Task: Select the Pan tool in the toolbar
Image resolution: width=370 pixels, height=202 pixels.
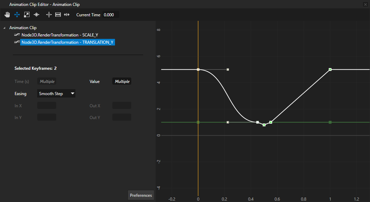Action: [7, 15]
